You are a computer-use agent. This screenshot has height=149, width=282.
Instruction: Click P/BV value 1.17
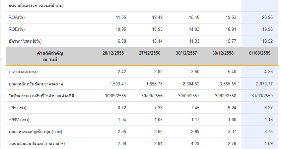(x=195, y=120)
